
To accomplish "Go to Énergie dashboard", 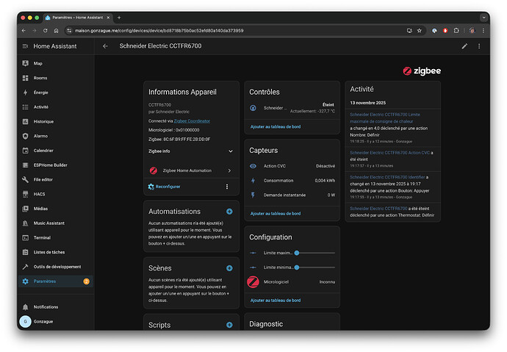I will click(x=56, y=93).
